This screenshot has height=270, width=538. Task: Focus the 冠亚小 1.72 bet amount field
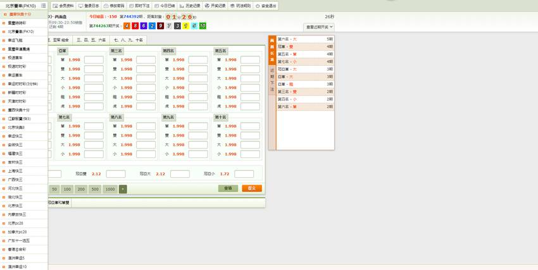pyautogui.click(x=244, y=174)
